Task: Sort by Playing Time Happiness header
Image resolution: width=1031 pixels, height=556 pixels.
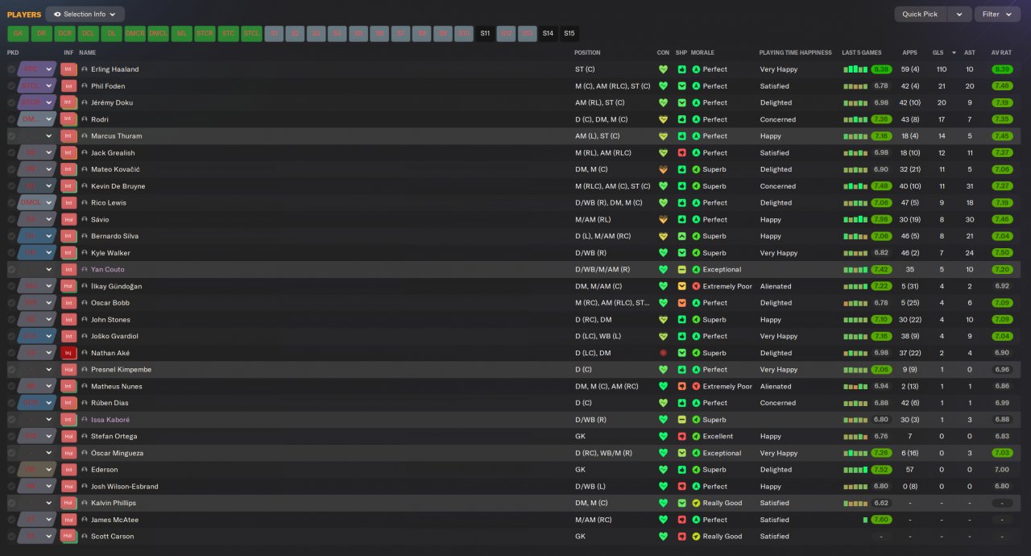Action: 796,52
